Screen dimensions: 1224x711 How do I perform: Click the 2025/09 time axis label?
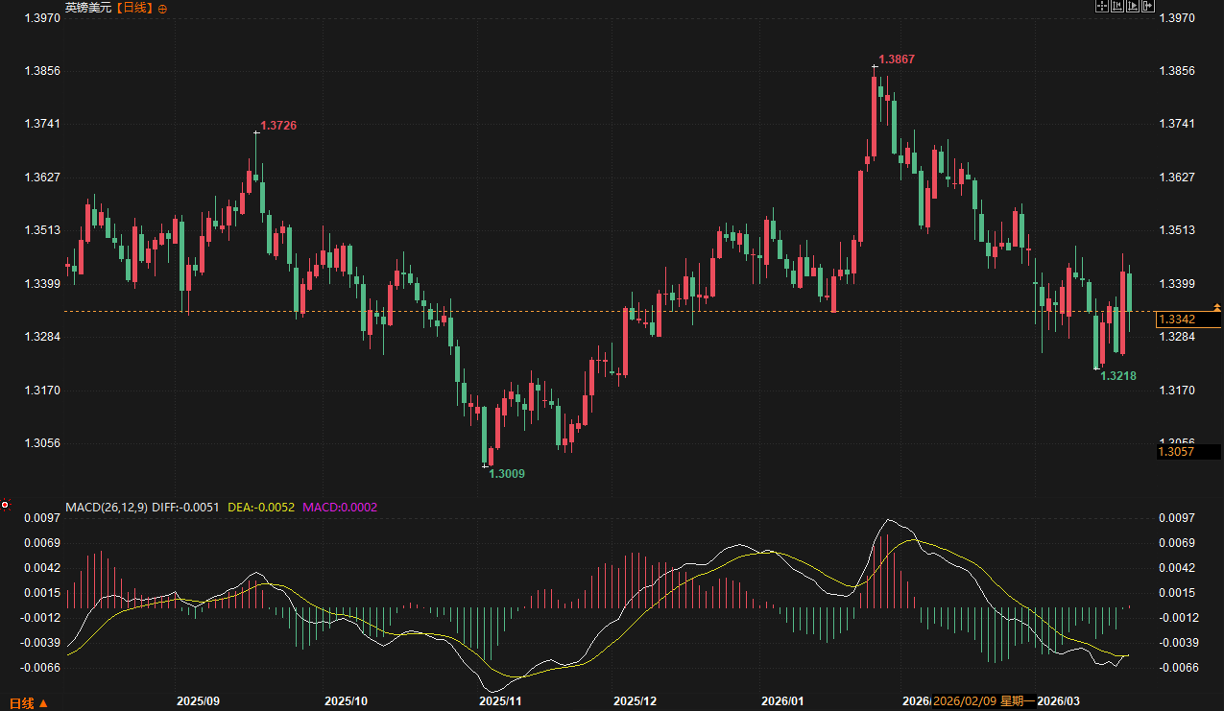pos(200,701)
